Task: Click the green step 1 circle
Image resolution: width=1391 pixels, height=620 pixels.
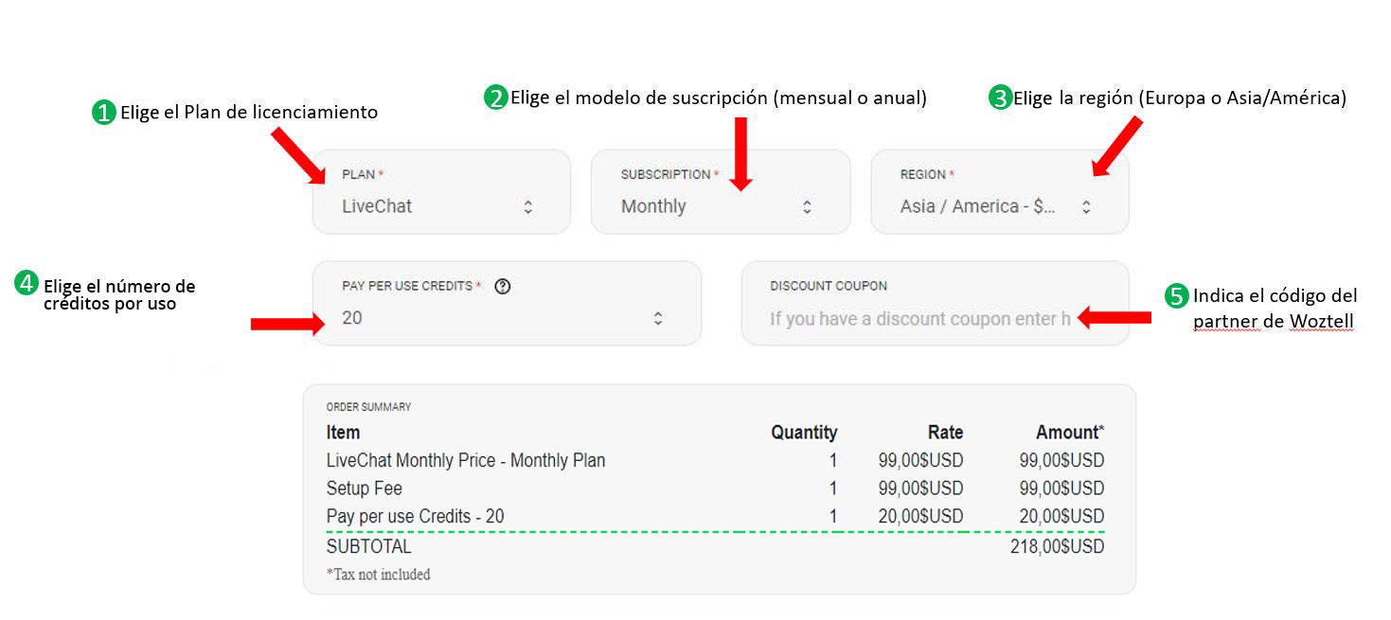Action: (x=103, y=113)
